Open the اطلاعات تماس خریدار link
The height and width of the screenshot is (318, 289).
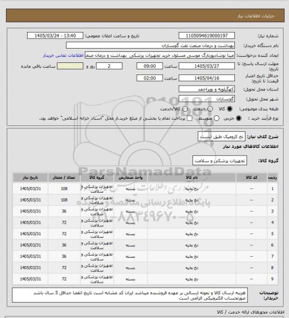point(63,55)
